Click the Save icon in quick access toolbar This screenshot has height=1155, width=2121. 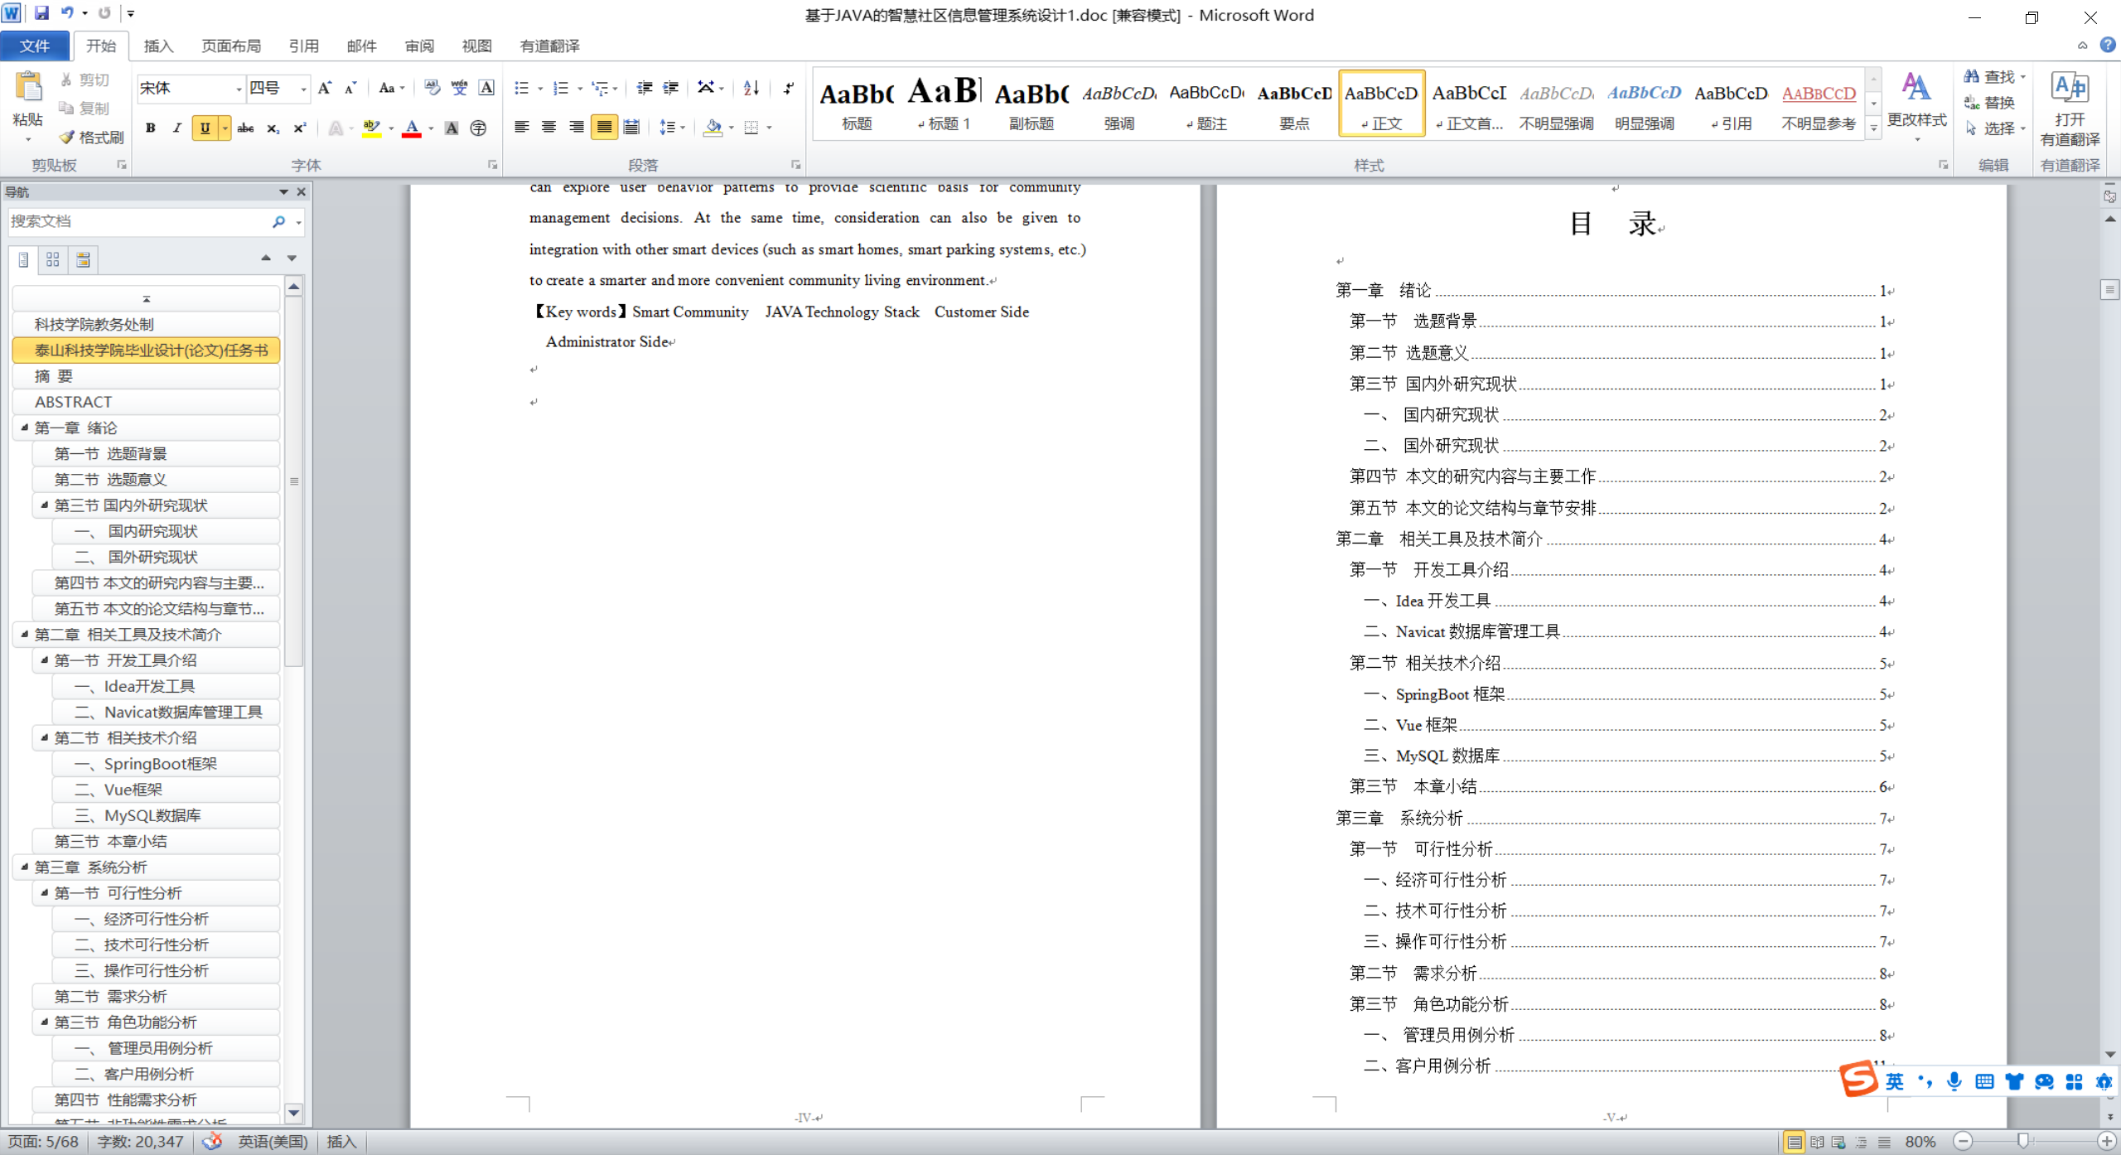tap(41, 13)
